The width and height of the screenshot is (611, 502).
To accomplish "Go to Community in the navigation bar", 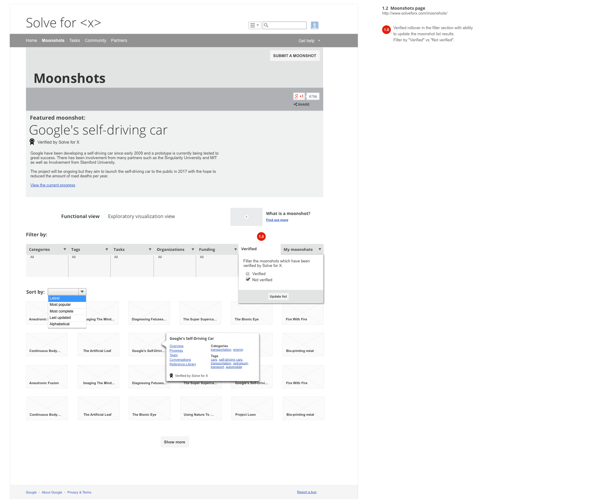I will pyautogui.click(x=95, y=40).
